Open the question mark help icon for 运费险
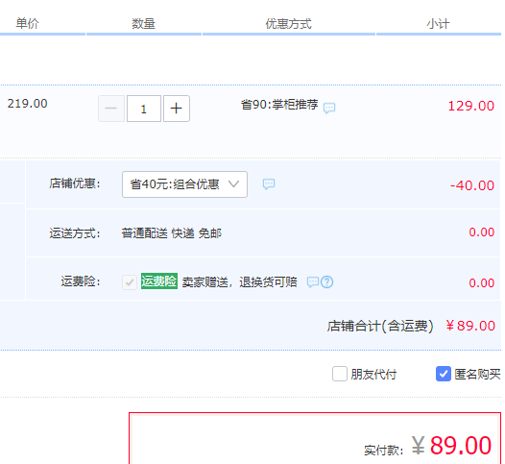Screen dimensions: 505x464 click(326, 281)
